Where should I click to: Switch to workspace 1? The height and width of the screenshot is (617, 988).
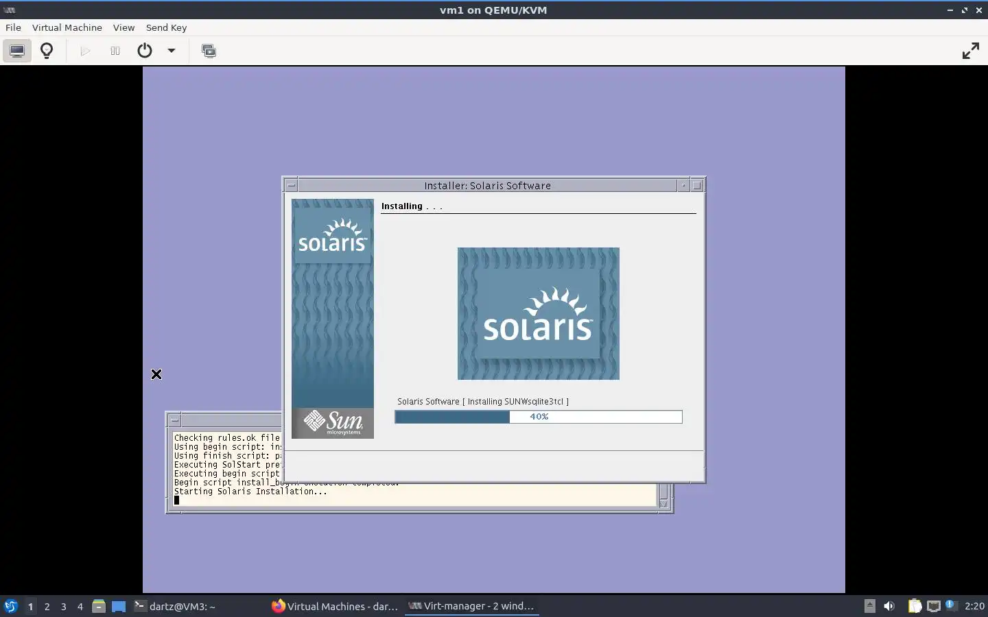30,606
